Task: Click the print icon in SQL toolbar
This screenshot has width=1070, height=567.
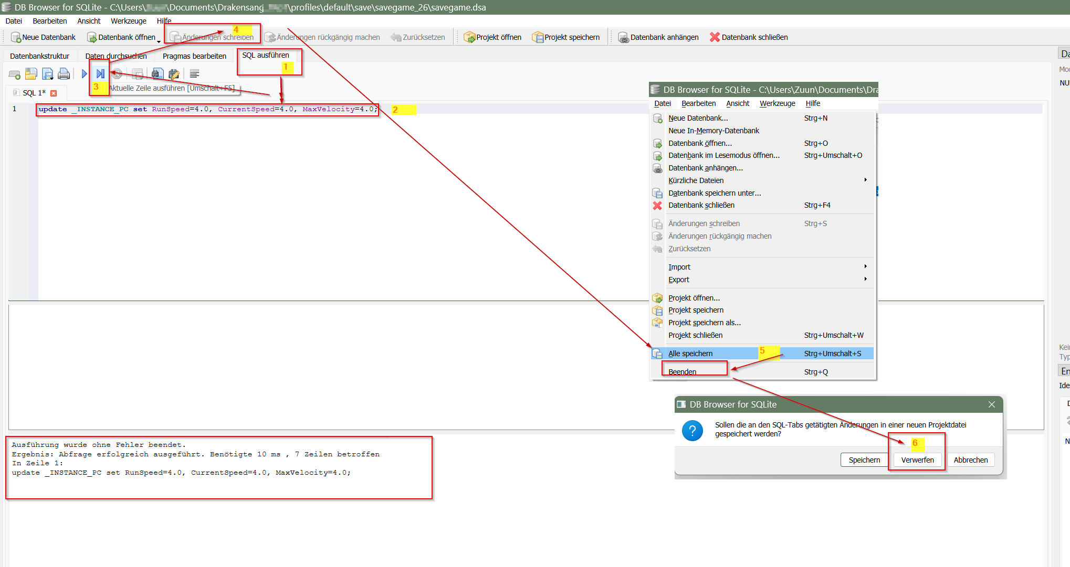Action: [x=64, y=74]
